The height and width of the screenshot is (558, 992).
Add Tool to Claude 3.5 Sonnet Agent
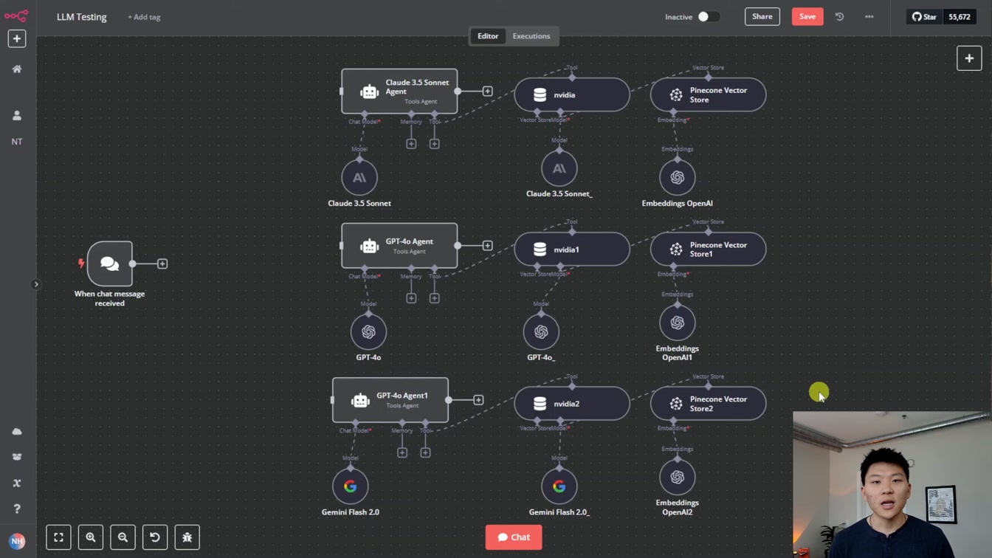coord(434,143)
